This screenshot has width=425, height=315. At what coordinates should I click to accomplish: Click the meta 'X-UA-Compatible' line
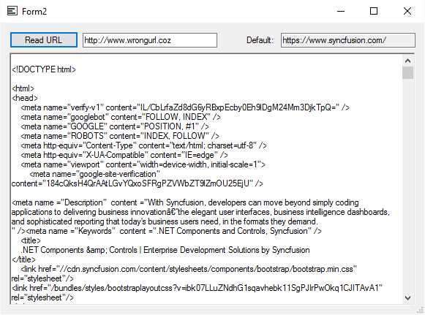(124, 155)
